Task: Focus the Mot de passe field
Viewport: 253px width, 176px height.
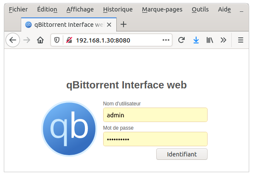Action: (155, 139)
